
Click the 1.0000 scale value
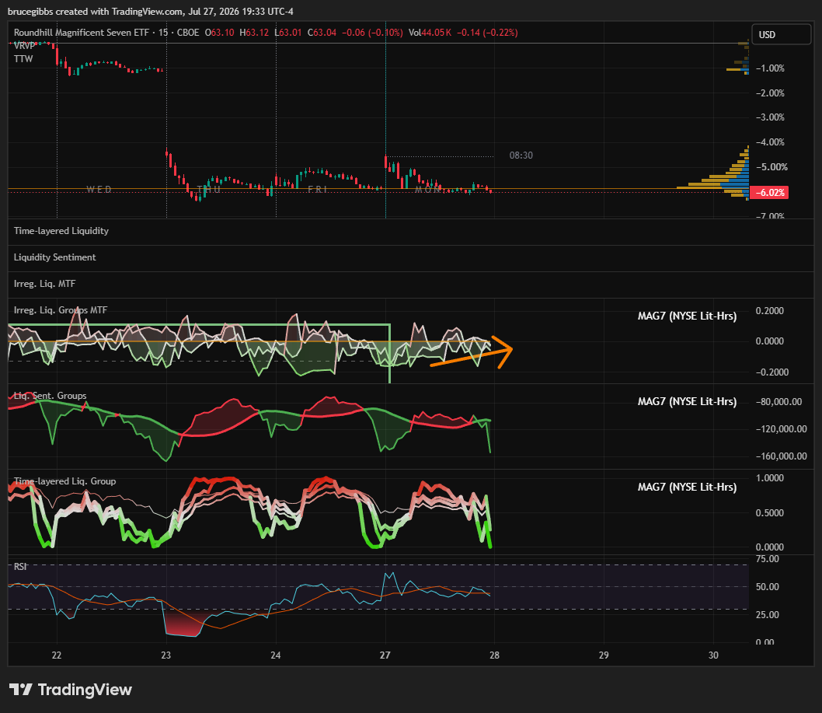click(770, 478)
